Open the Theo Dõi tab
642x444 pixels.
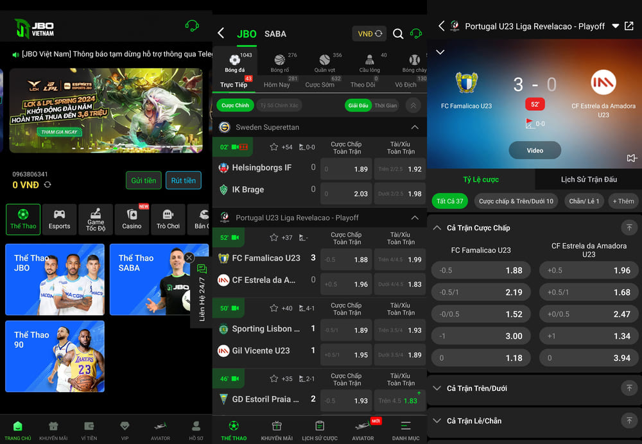[363, 85]
